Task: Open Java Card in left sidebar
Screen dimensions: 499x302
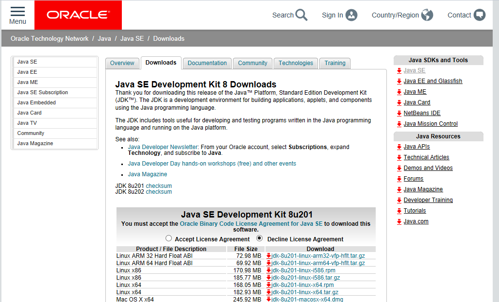Action: [x=55, y=113]
